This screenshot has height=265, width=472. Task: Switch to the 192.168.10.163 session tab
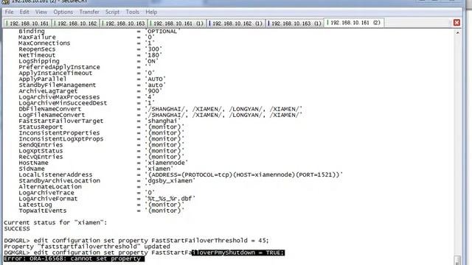pyautogui.click(x=123, y=23)
